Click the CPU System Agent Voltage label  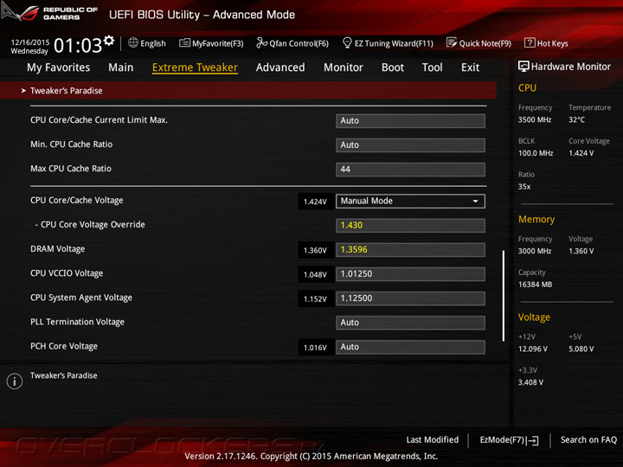[x=81, y=297]
